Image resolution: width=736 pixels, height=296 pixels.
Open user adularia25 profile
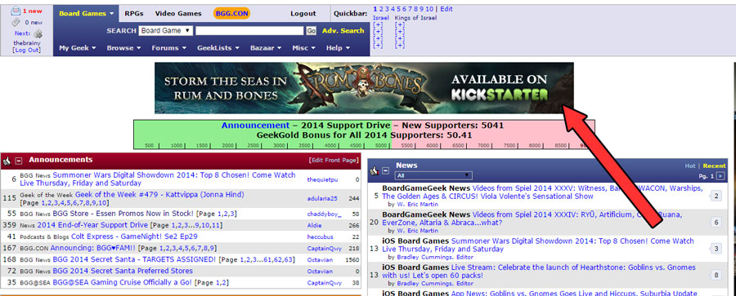click(322, 199)
